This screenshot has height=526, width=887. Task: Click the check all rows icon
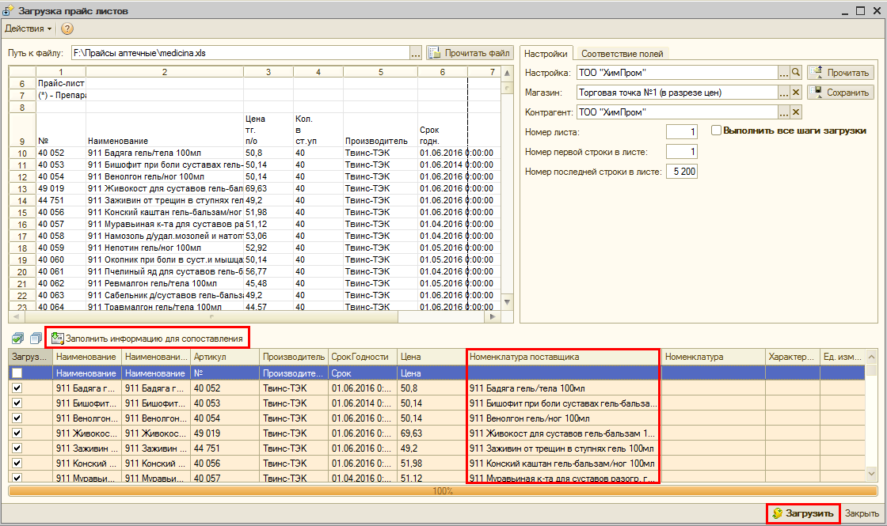click(x=17, y=339)
